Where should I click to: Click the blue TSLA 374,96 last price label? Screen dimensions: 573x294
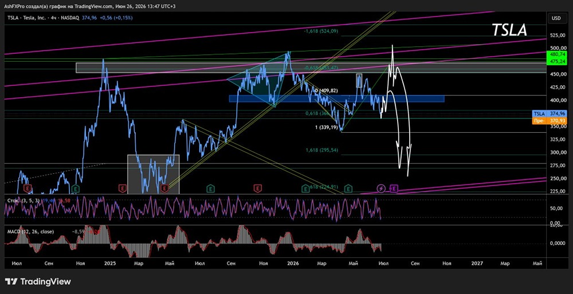tap(550, 114)
